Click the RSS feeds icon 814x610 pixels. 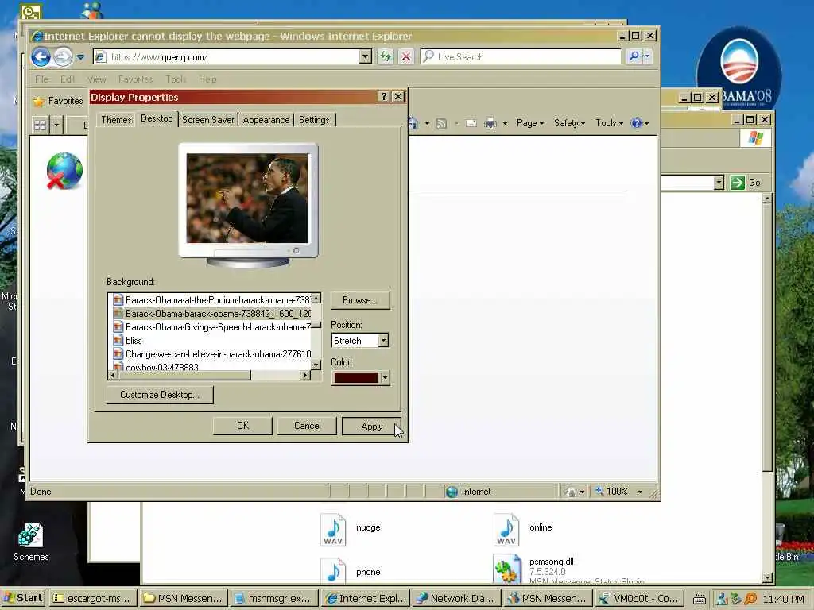pos(441,123)
